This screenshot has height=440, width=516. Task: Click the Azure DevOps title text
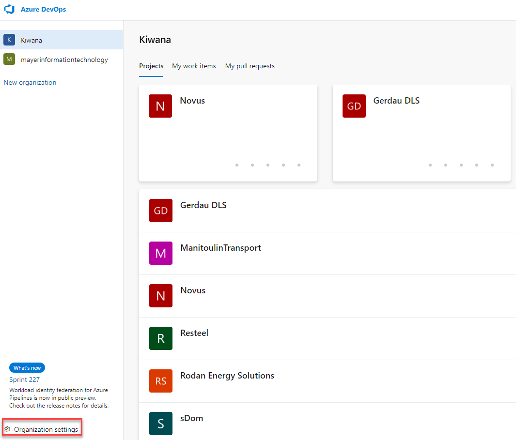[43, 10]
